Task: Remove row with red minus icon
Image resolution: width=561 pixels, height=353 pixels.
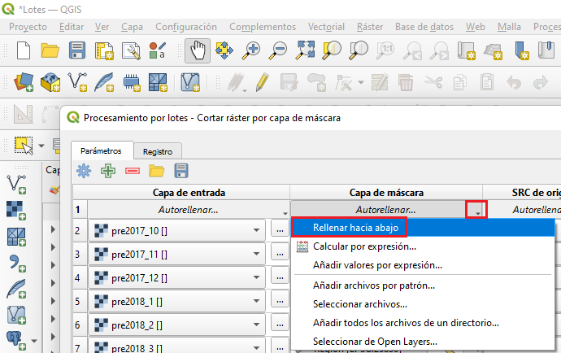Action: point(132,171)
